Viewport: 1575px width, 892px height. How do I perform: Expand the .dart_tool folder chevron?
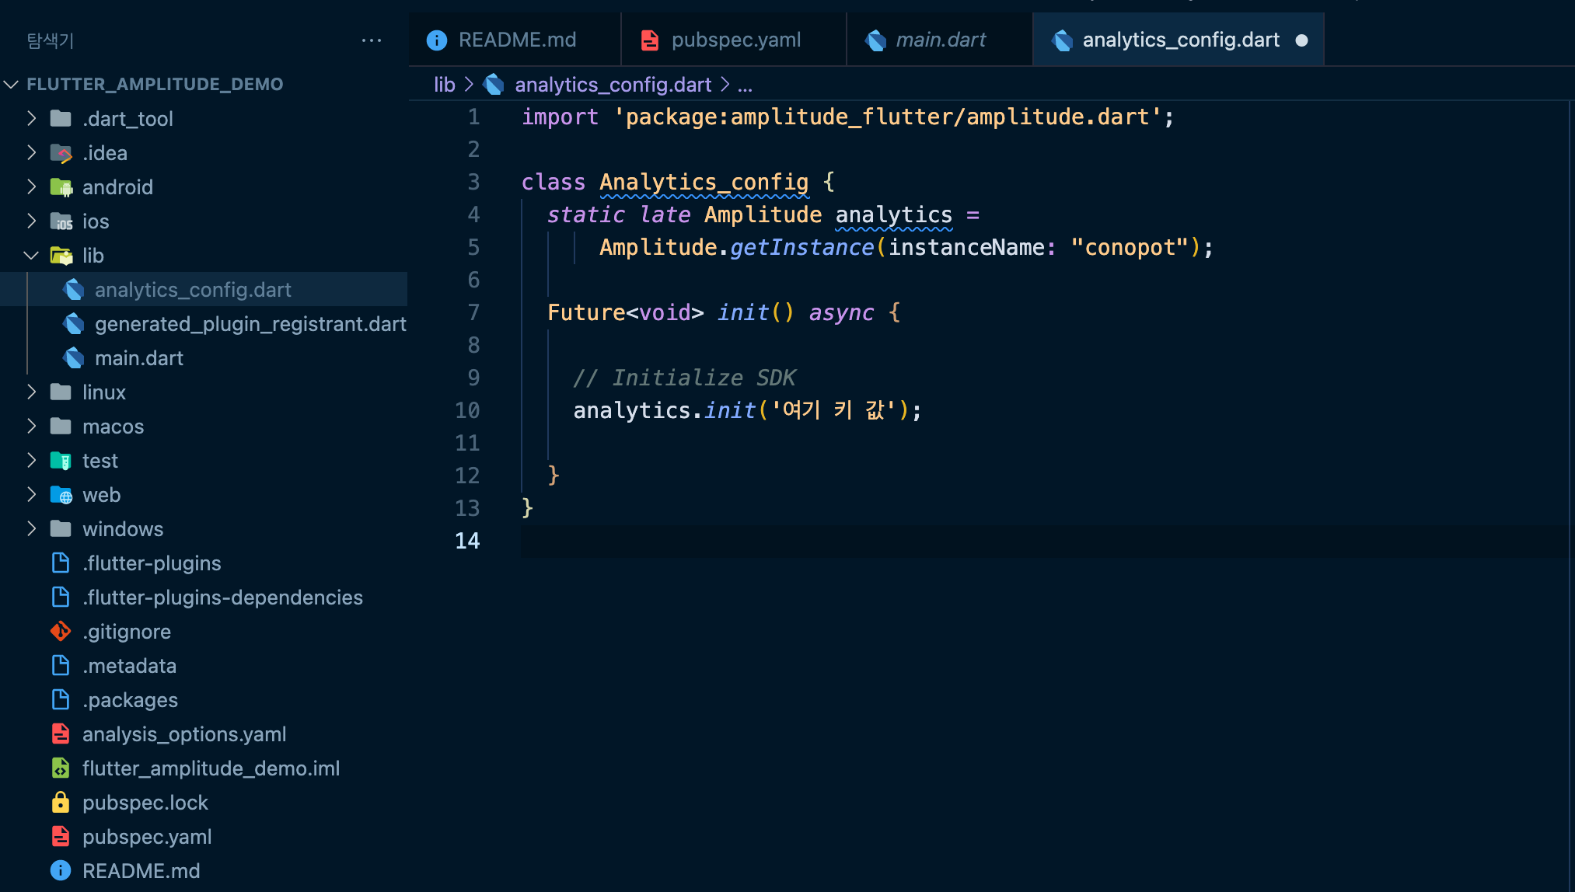(32, 119)
